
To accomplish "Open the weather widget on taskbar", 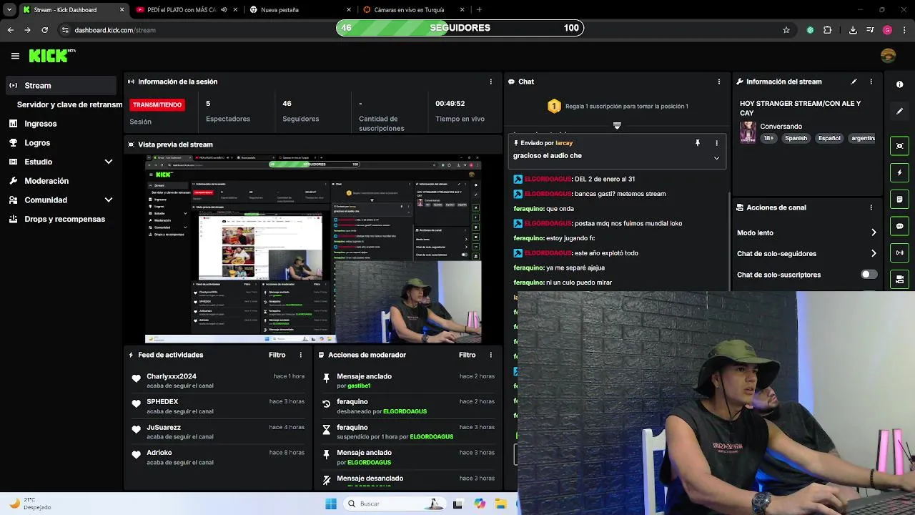I will coord(31,504).
